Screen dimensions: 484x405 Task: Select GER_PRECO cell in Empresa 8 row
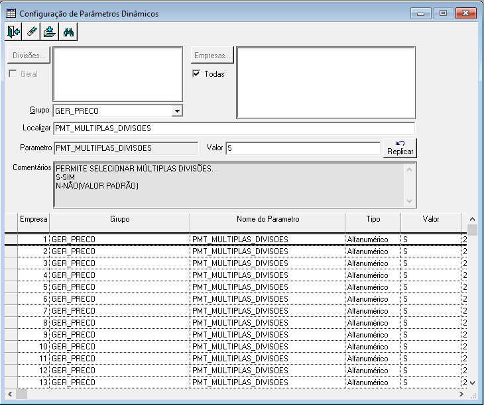tap(120, 323)
